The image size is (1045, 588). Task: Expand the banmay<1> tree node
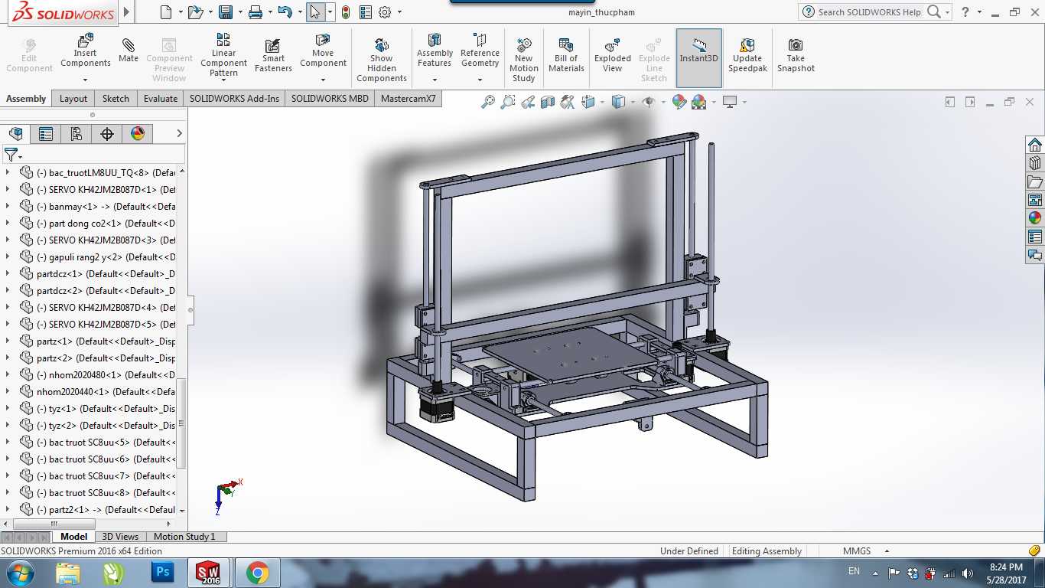click(x=8, y=206)
